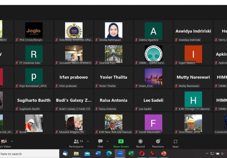Click the green Share Screen button

tap(121, 143)
